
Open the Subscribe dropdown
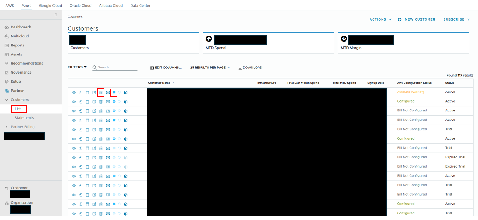pyautogui.click(x=456, y=19)
